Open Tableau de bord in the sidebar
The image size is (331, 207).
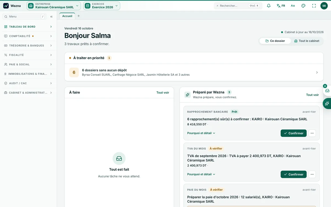pyautogui.click(x=28, y=27)
